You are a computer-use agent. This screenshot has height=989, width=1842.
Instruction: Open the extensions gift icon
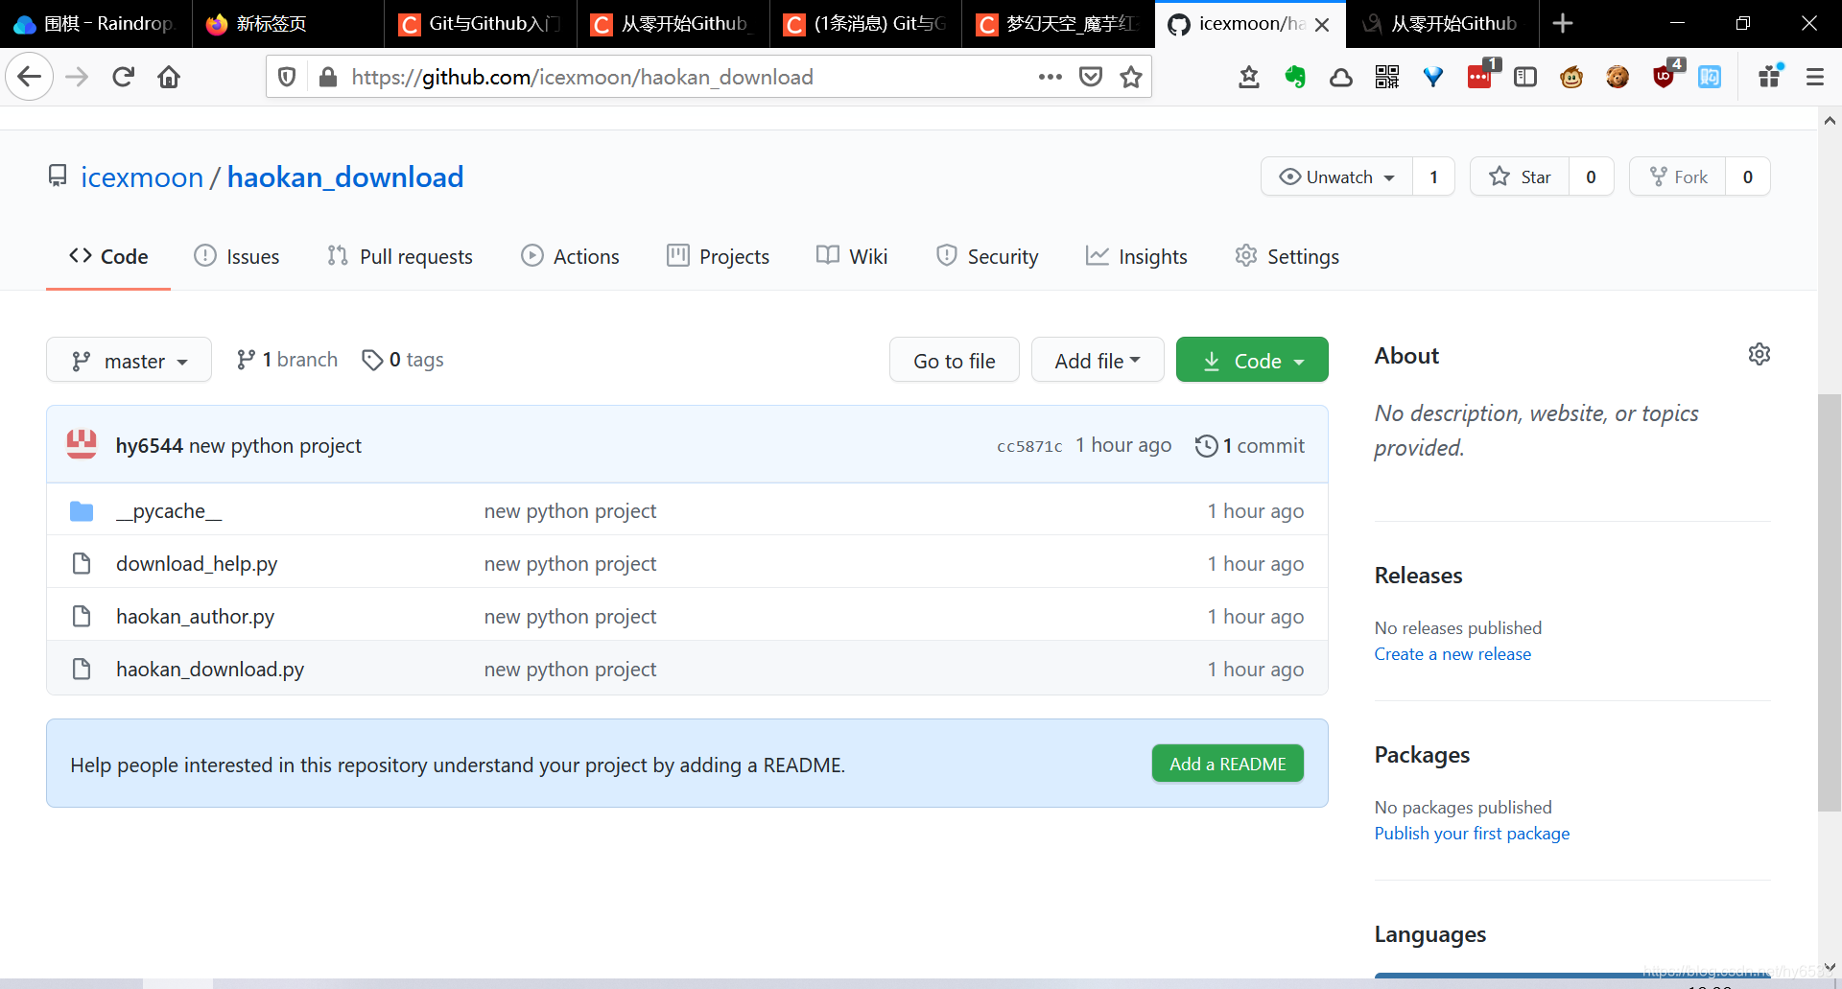(1770, 77)
